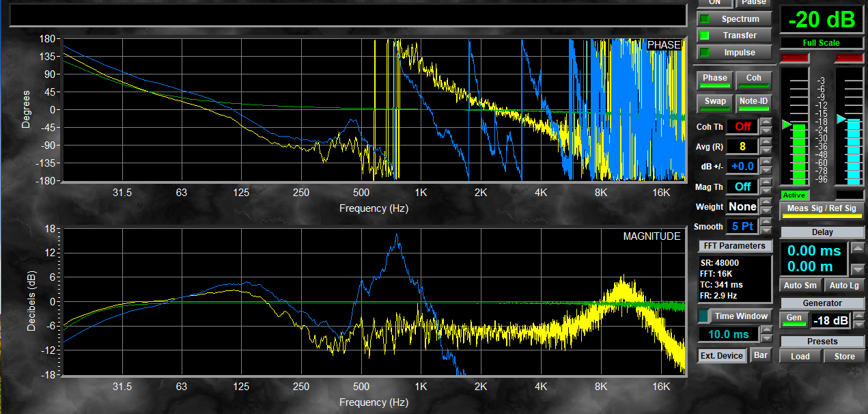Toggle Note-ID display

pos(754,103)
